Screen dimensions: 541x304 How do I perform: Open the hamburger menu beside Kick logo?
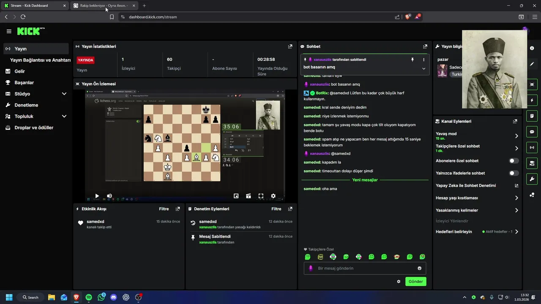[9, 31]
